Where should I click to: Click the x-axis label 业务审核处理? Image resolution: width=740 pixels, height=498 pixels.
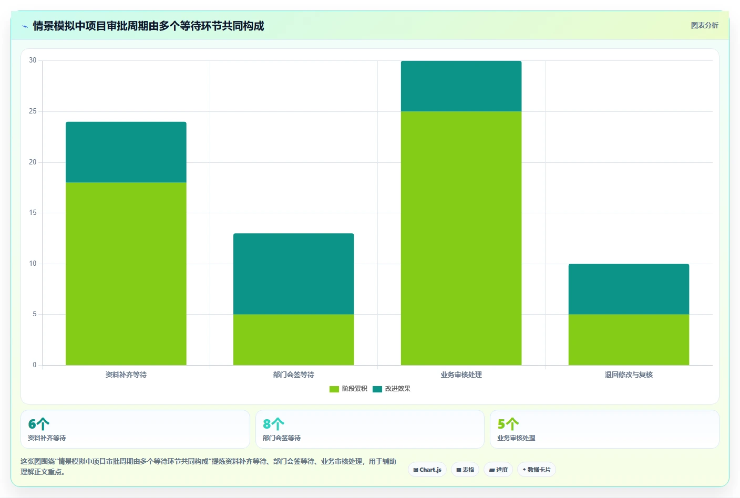pos(461,375)
